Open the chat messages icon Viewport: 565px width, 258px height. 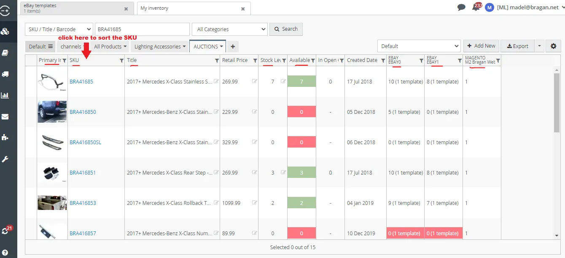click(461, 8)
